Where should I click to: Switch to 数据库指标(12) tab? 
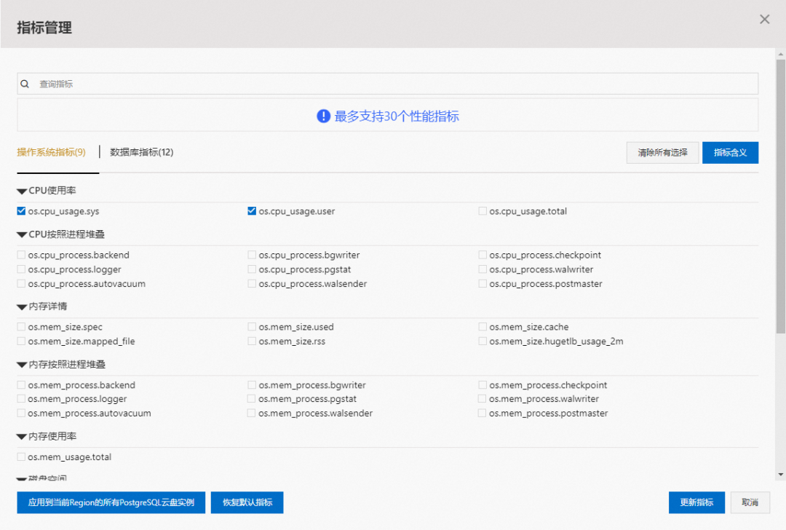[x=141, y=152]
